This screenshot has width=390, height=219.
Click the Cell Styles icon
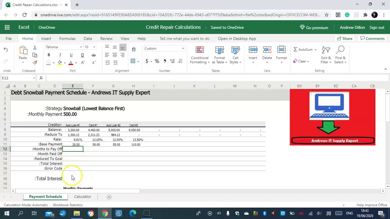(x=236, y=50)
